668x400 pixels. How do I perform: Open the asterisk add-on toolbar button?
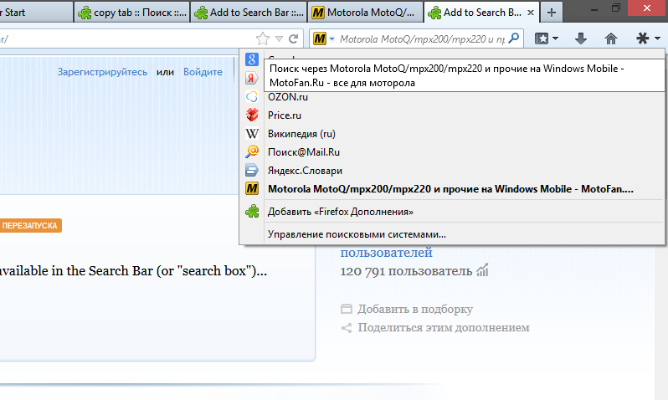[x=642, y=38]
